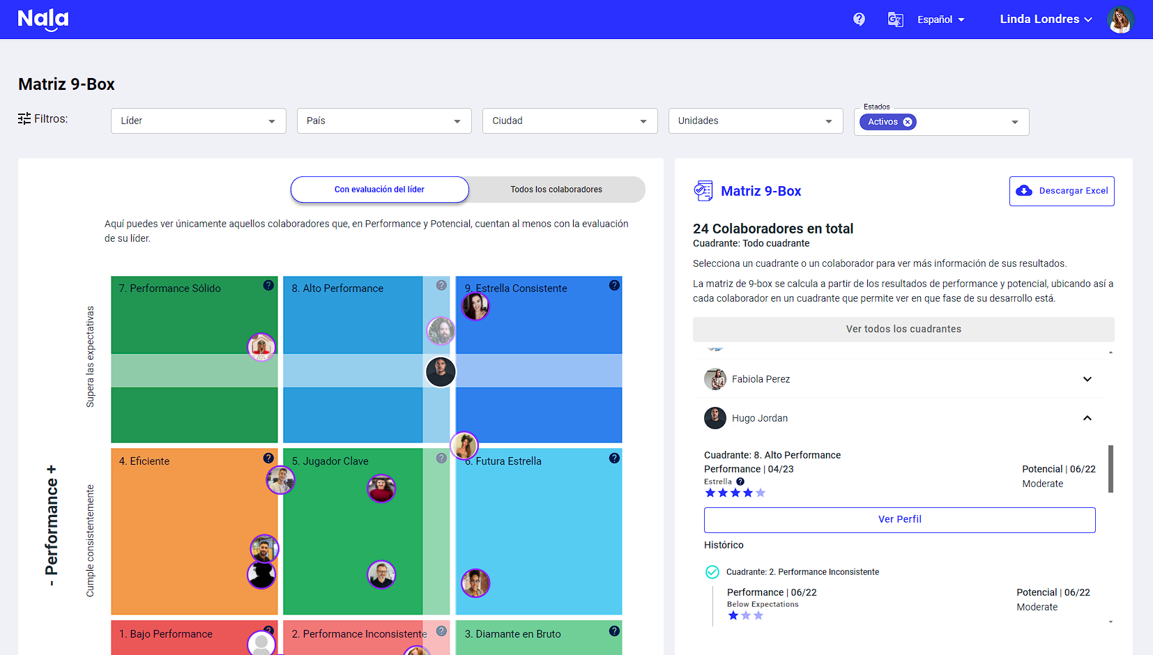
Task: Click Linda Londres profile avatar in header
Action: [1120, 20]
